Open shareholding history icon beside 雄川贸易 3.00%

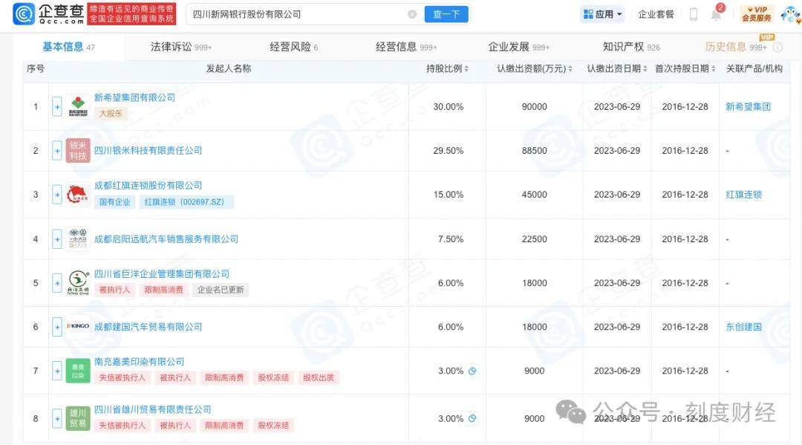pos(472,418)
